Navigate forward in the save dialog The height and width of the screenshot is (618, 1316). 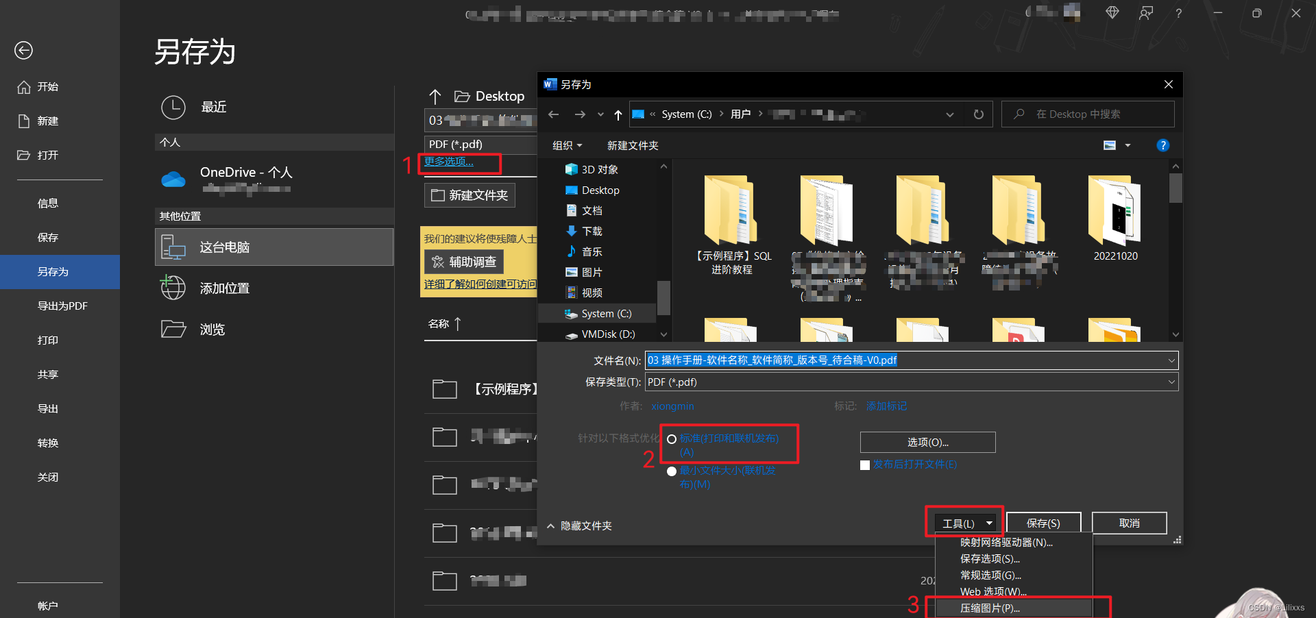tap(580, 114)
